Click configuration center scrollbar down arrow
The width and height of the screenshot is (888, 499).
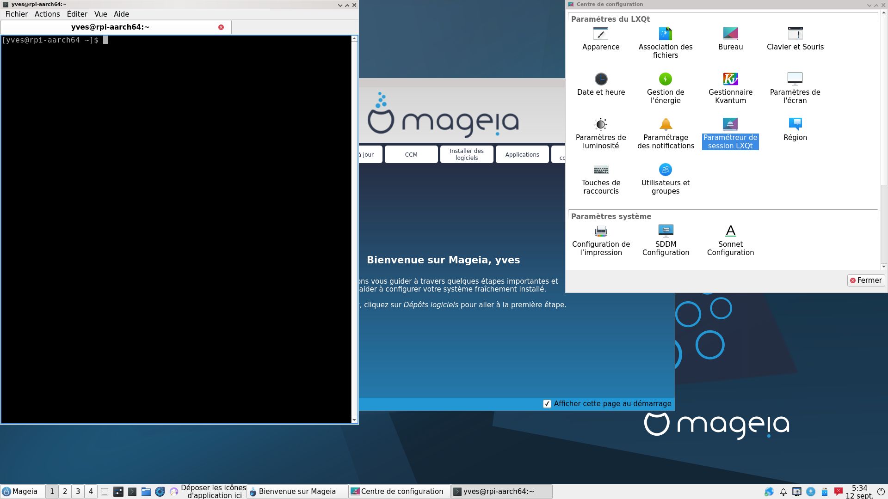click(884, 267)
